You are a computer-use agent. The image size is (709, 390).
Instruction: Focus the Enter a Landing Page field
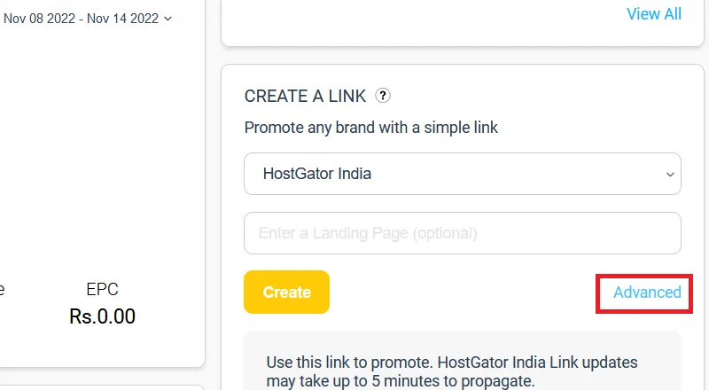(x=462, y=234)
